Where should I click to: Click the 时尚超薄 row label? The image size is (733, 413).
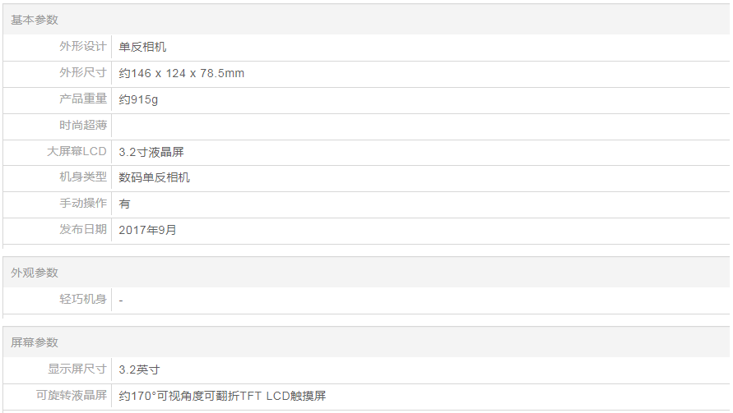[x=82, y=126]
